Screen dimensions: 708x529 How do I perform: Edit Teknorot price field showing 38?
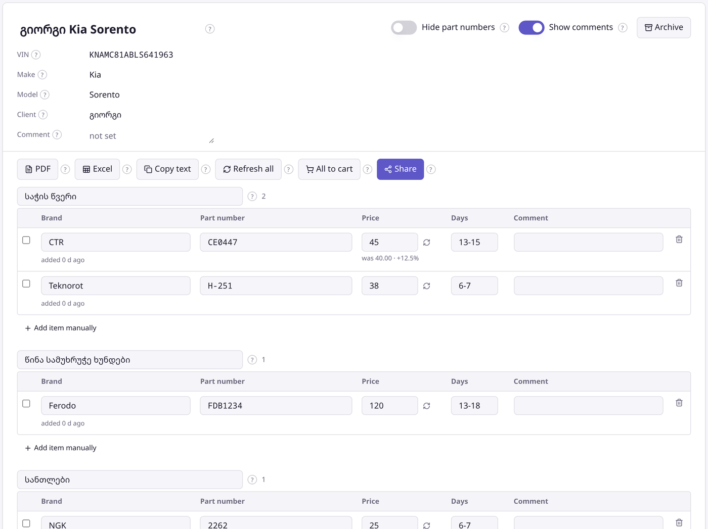(390, 285)
